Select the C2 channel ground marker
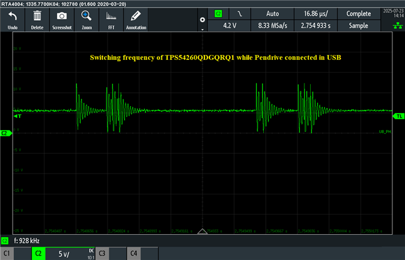 [6, 133]
